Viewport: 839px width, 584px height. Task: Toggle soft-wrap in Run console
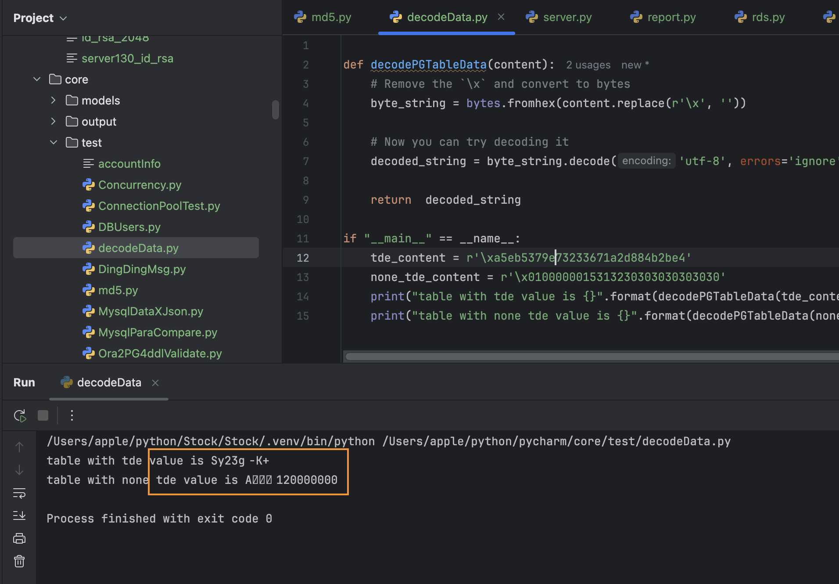(19, 493)
